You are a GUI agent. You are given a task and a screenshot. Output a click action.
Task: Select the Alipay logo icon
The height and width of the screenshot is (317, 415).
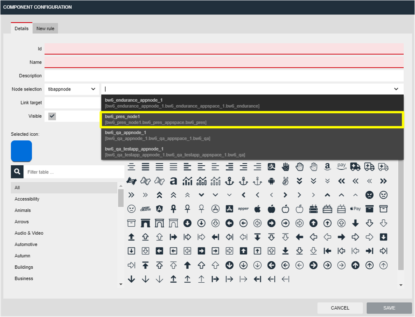(x=271, y=166)
